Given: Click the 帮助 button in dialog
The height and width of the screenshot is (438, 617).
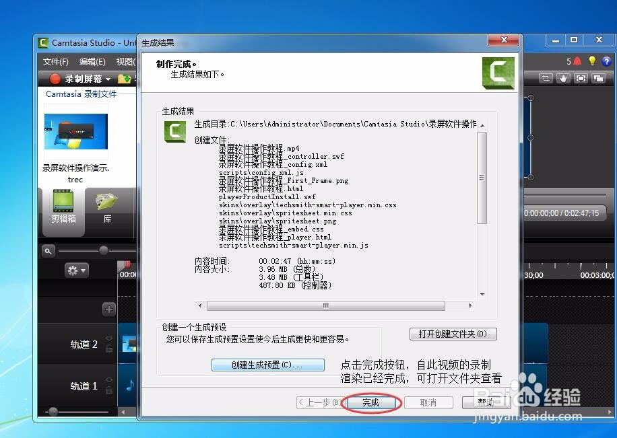Looking at the screenshot, I should pos(486,402).
